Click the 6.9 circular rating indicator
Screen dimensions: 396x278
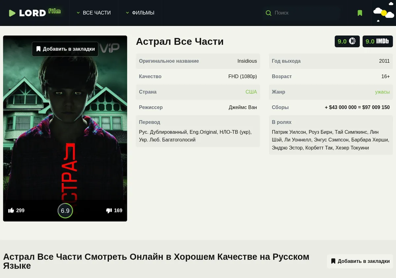[65, 210]
